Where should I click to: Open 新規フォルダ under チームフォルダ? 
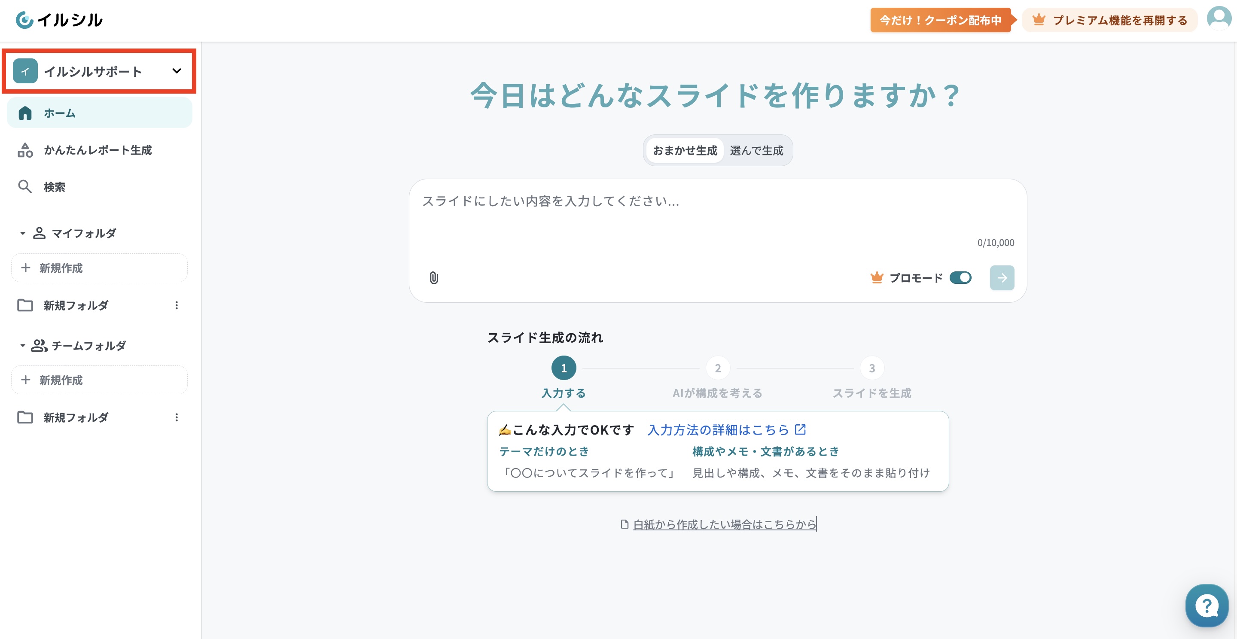[99, 417]
